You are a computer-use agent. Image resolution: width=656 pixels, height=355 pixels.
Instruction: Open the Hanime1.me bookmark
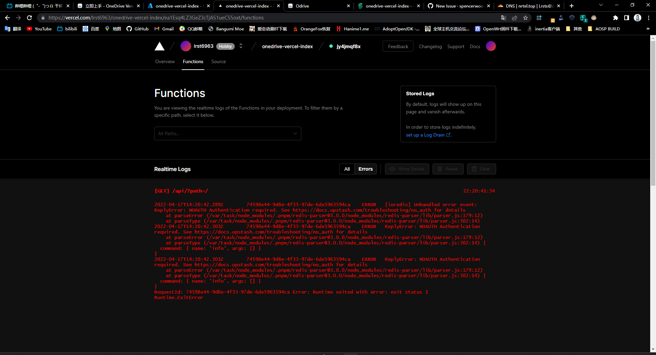(x=352, y=29)
